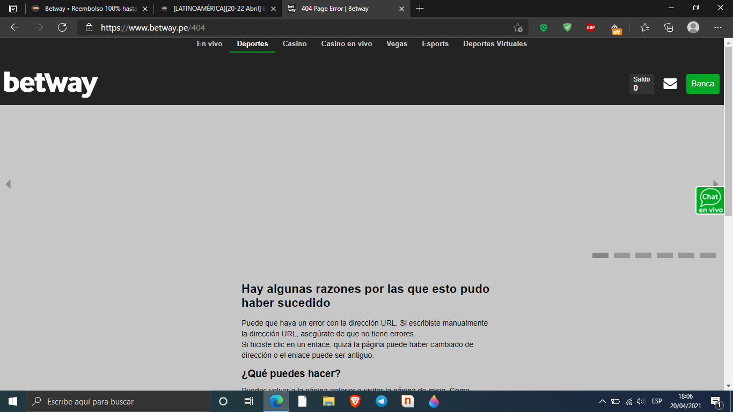Image resolution: width=733 pixels, height=412 pixels.
Task: Open Windows Start menu
Action: pyautogui.click(x=13, y=401)
